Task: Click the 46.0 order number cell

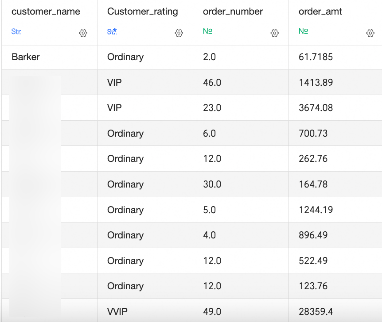Action: tap(212, 83)
